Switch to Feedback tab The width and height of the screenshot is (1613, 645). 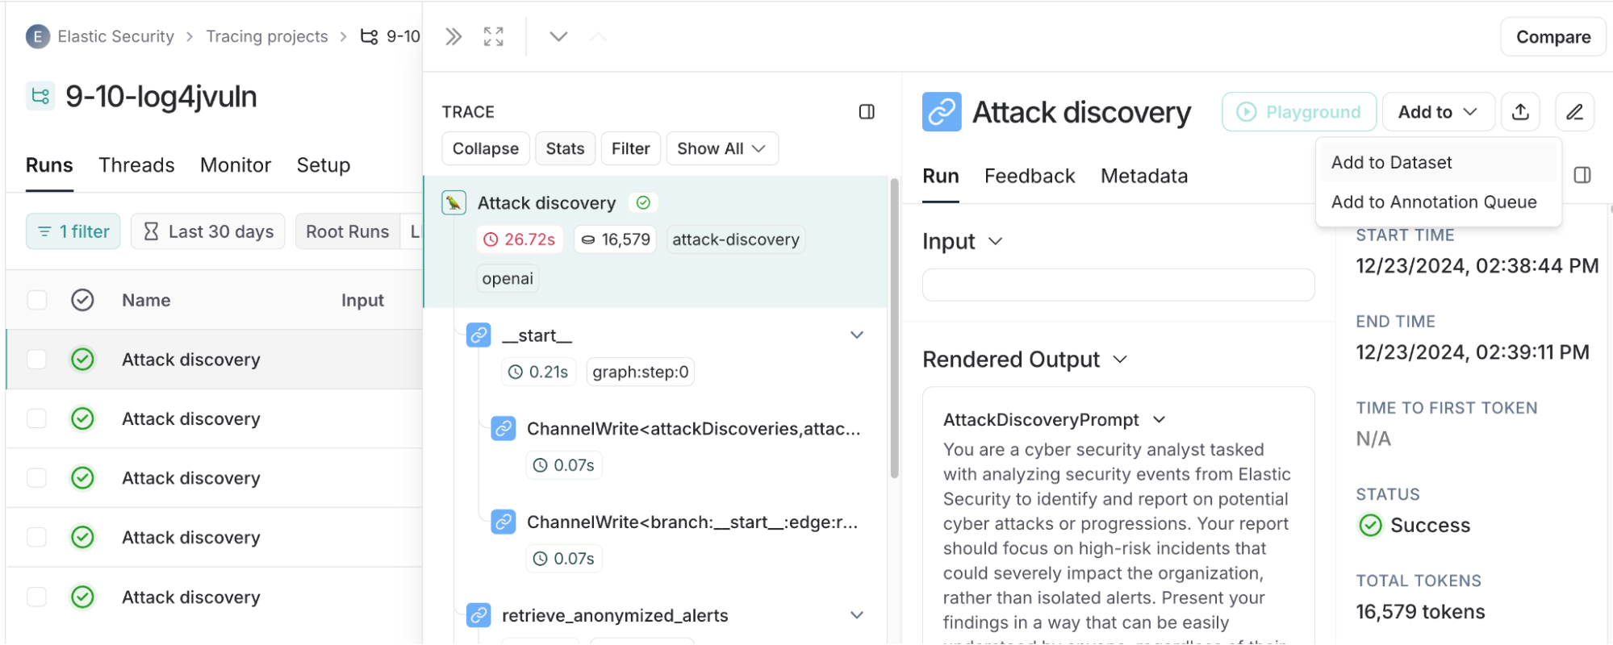tap(1030, 176)
